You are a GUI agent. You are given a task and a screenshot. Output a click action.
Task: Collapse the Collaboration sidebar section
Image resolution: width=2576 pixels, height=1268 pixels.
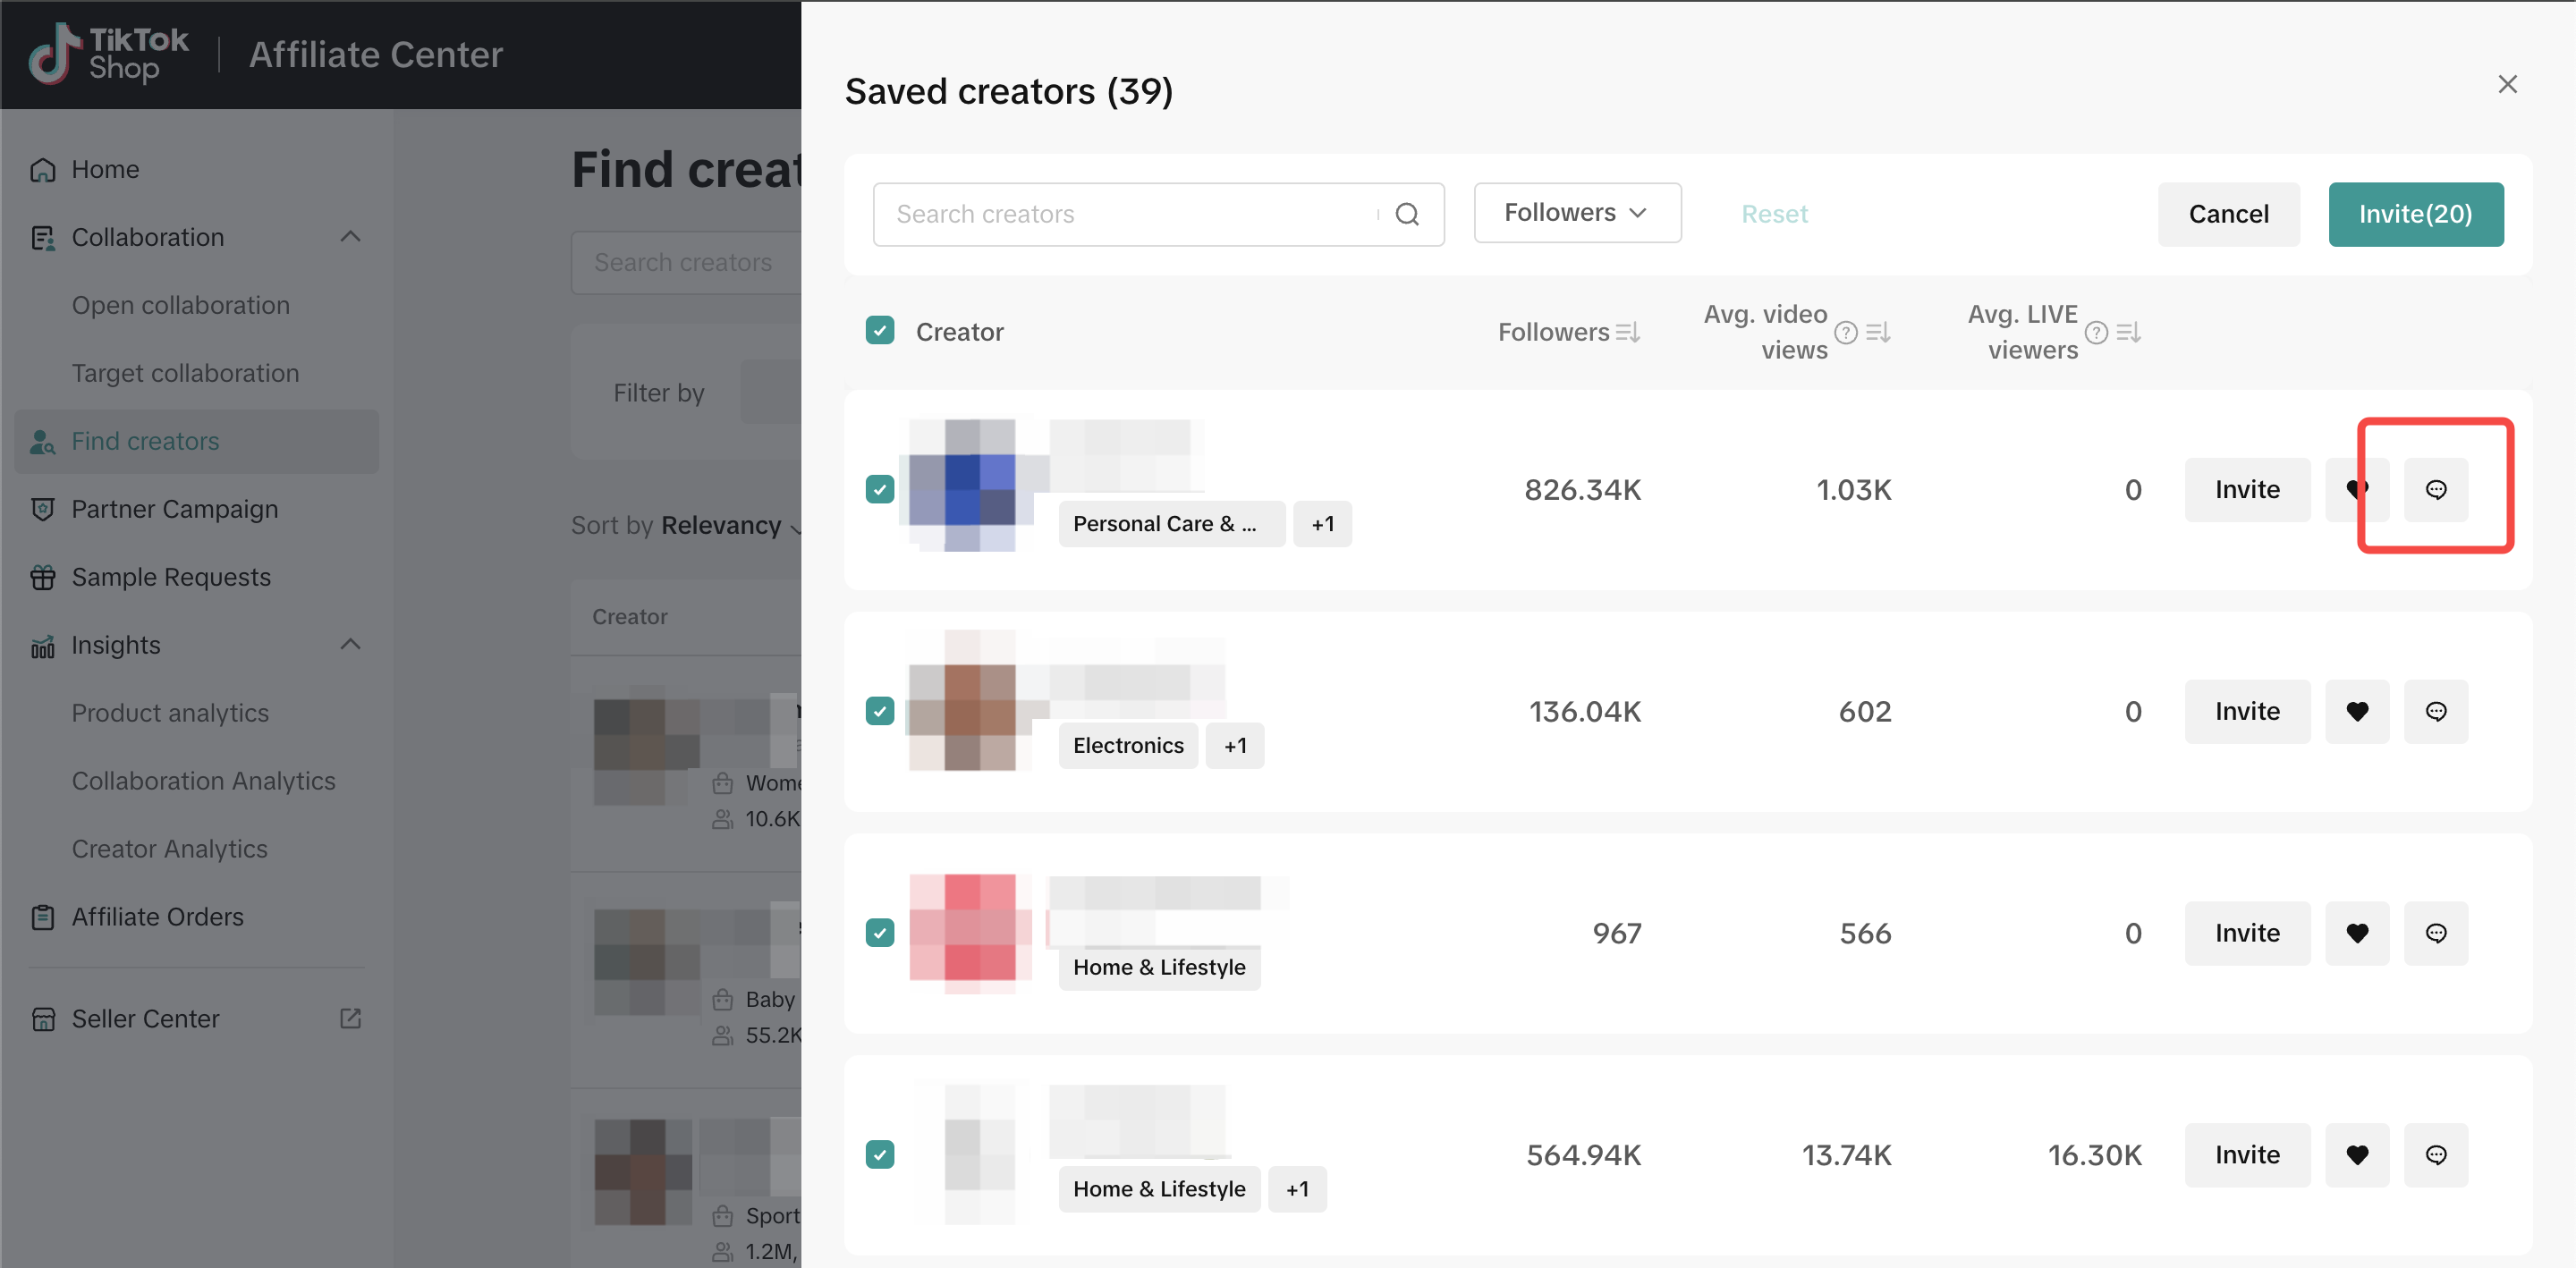[x=350, y=237]
